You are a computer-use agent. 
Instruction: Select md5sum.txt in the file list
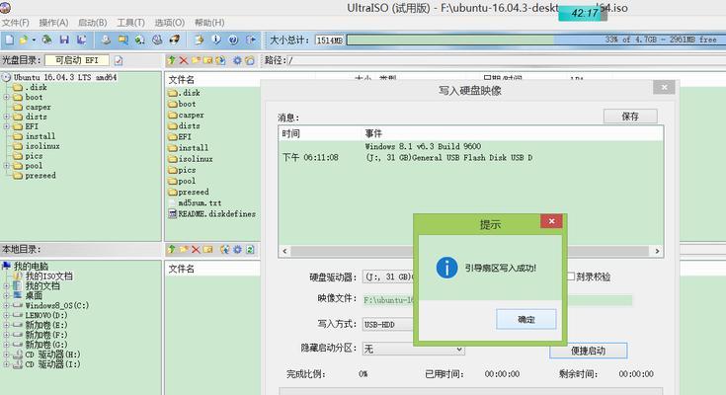click(200, 202)
